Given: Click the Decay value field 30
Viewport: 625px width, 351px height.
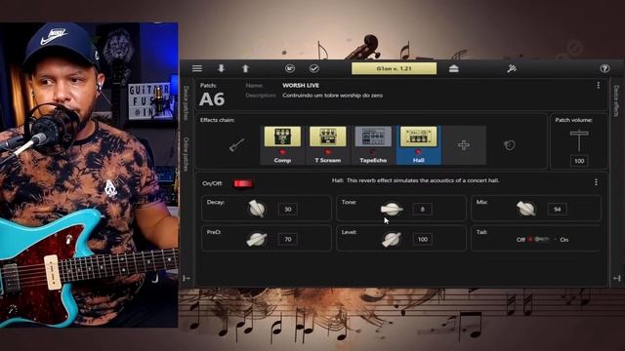Looking at the screenshot, I should pos(288,209).
